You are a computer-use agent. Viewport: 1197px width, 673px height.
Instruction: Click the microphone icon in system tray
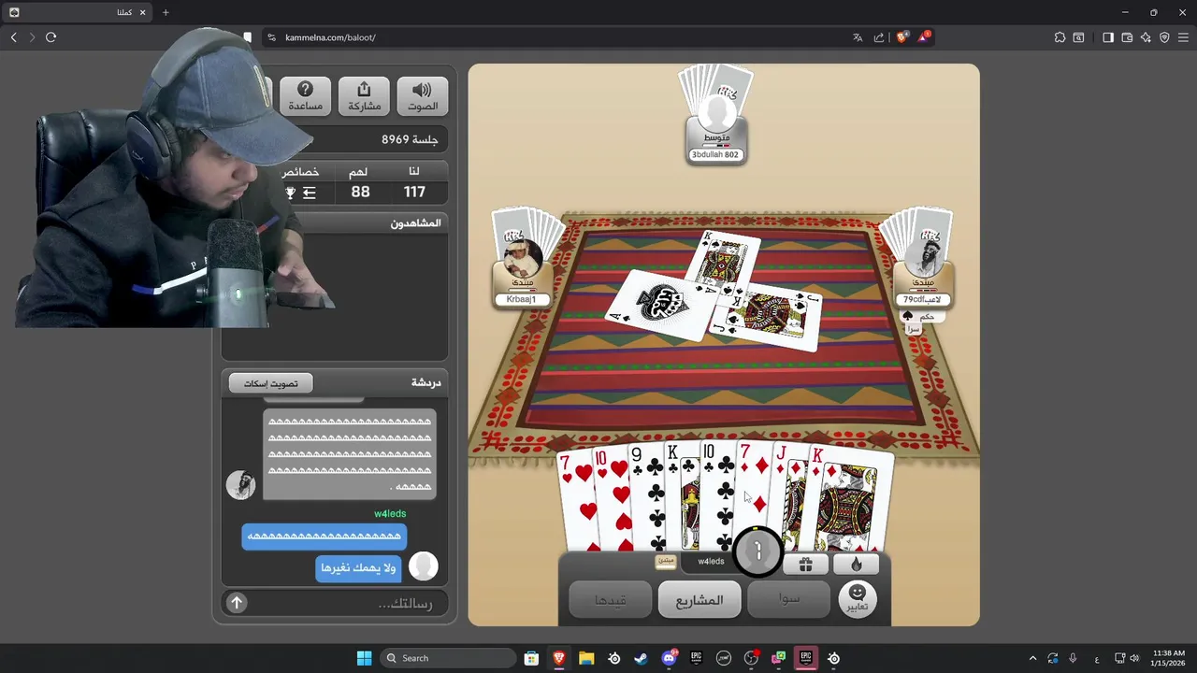click(x=1073, y=658)
